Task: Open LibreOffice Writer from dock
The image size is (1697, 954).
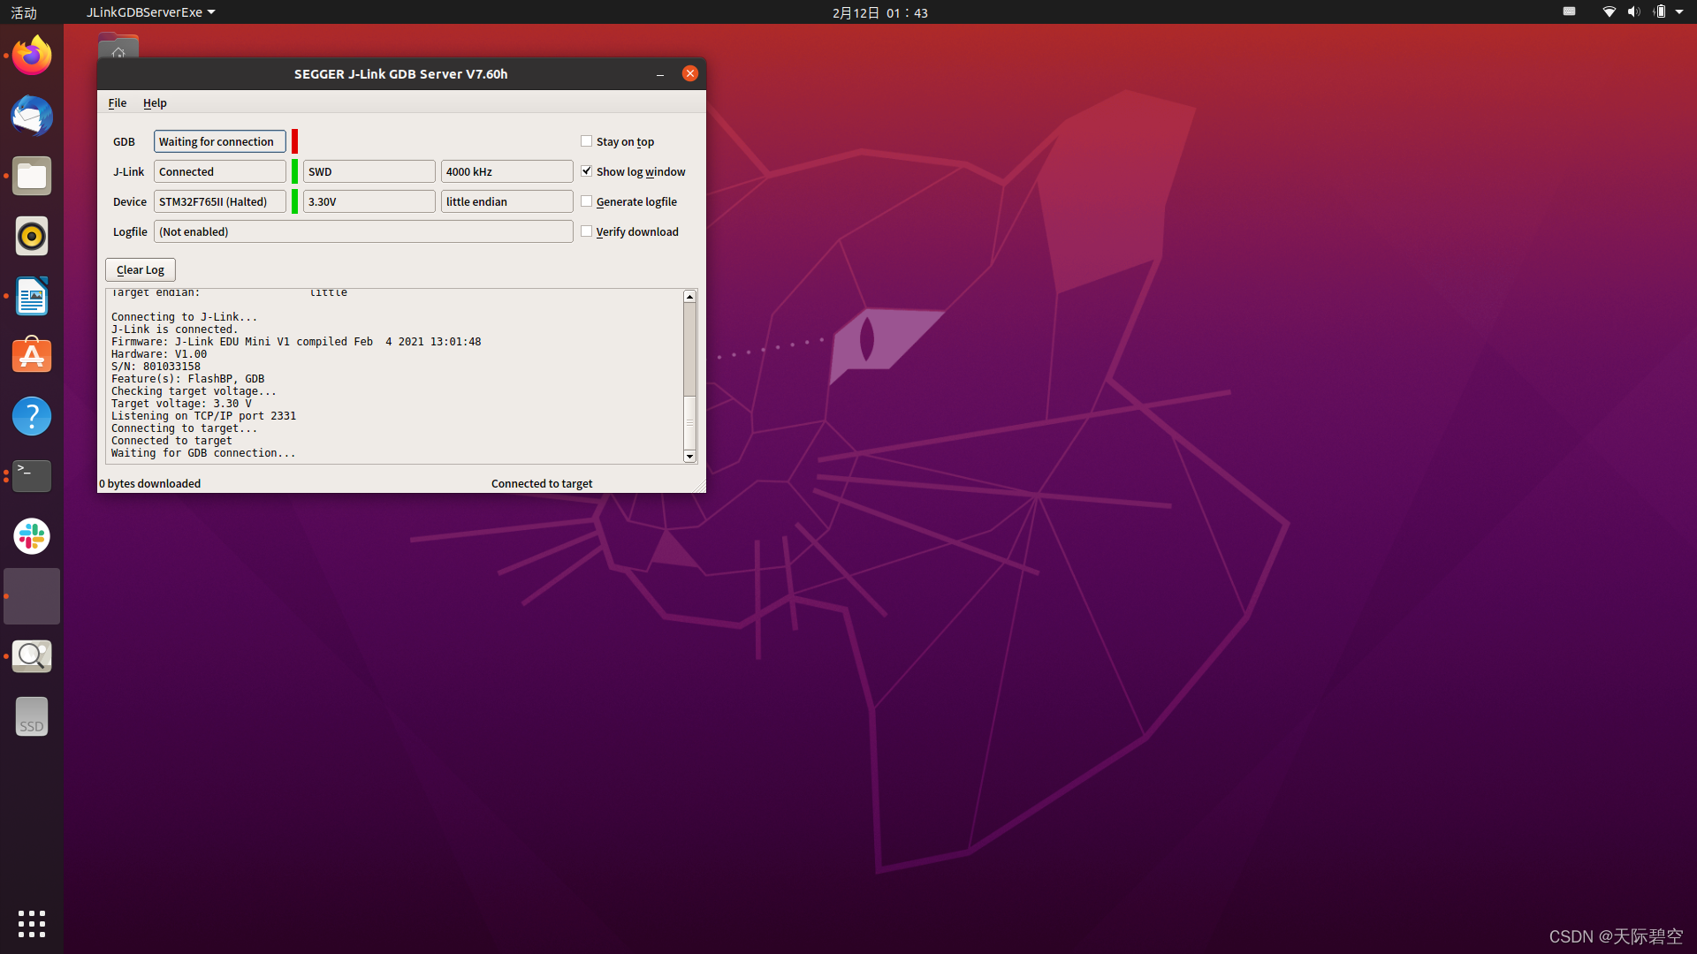Action: (x=32, y=296)
